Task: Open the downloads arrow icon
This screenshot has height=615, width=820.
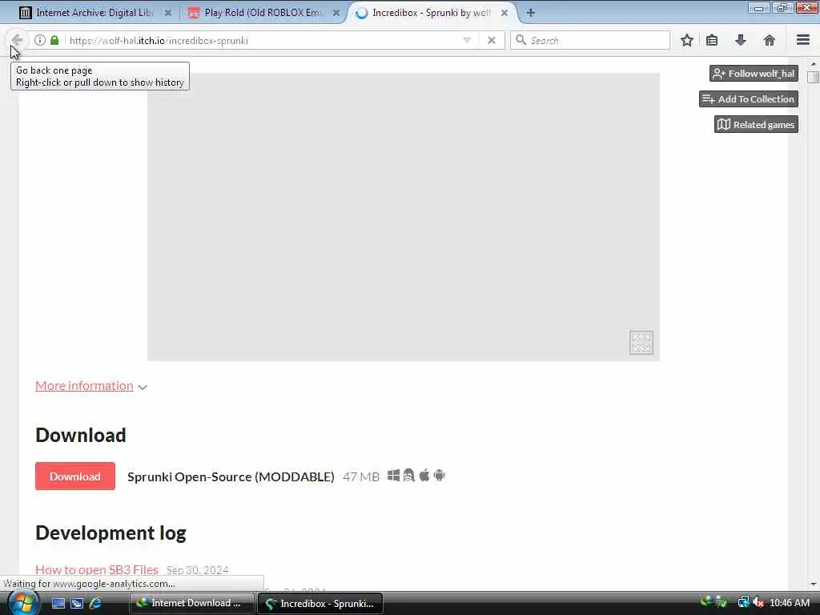Action: pyautogui.click(x=741, y=40)
